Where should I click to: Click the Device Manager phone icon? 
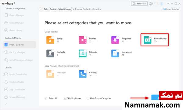point(6,15)
